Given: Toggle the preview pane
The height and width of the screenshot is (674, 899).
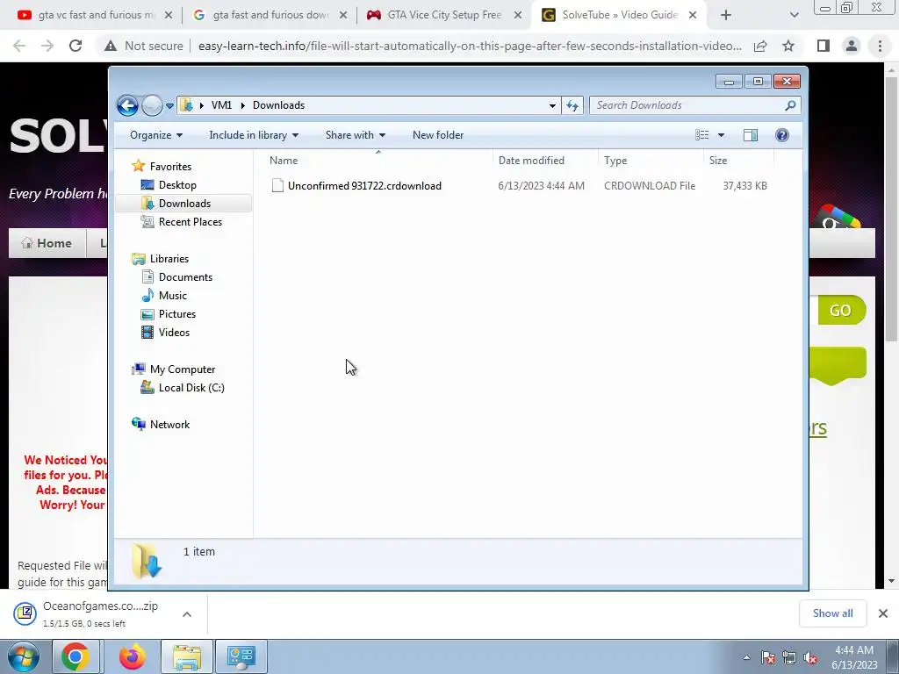Looking at the screenshot, I should pyautogui.click(x=751, y=135).
